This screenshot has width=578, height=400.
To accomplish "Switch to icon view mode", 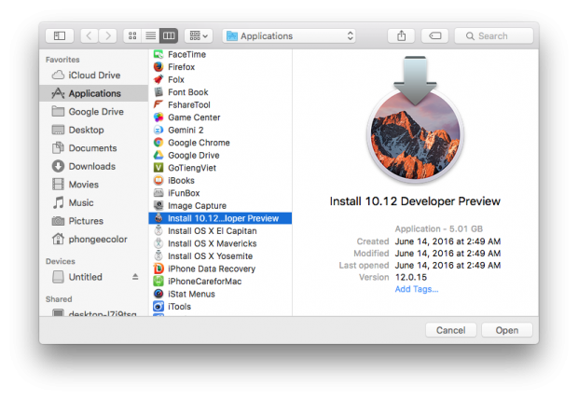I will point(133,35).
